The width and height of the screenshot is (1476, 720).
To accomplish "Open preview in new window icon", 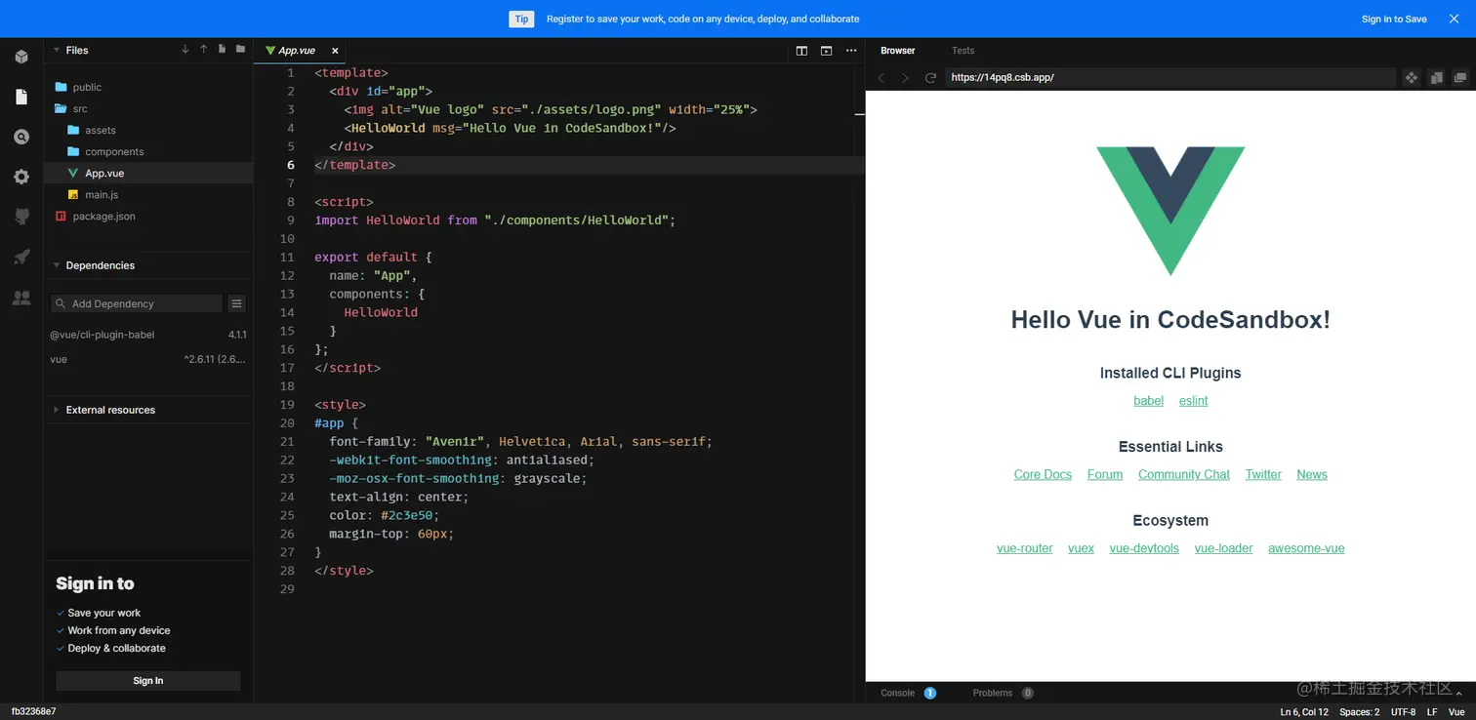I will pyautogui.click(x=1460, y=77).
